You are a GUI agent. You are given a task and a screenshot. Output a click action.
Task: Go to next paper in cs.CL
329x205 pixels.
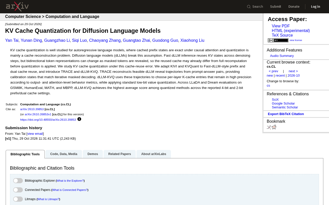pos(293,71)
